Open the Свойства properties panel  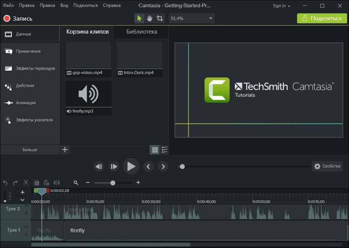click(x=327, y=166)
